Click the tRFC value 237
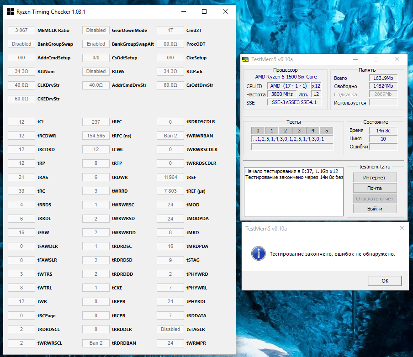Image resolution: width=413 pixels, height=357 pixels. click(x=96, y=122)
